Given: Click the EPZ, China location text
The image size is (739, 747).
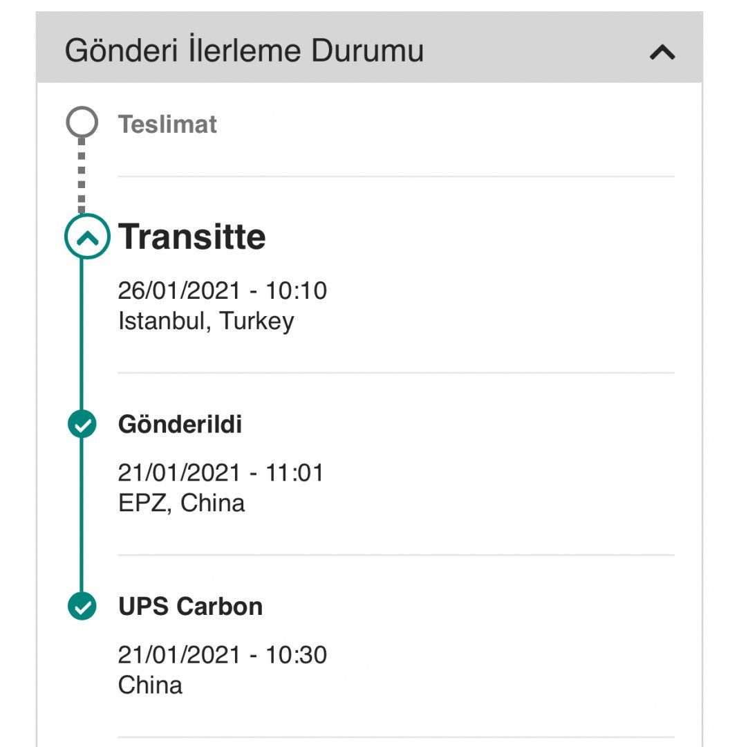Looking at the screenshot, I should (181, 503).
